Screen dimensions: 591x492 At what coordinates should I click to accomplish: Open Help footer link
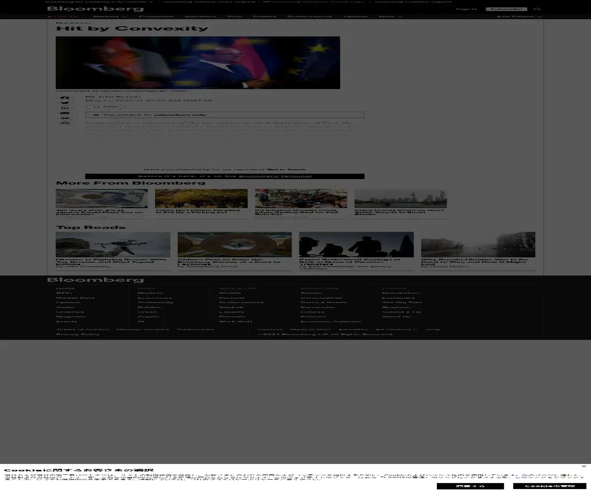coord(433,330)
